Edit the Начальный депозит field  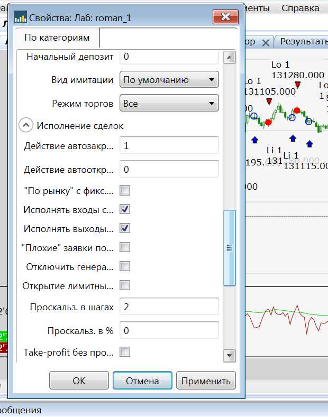(169, 57)
